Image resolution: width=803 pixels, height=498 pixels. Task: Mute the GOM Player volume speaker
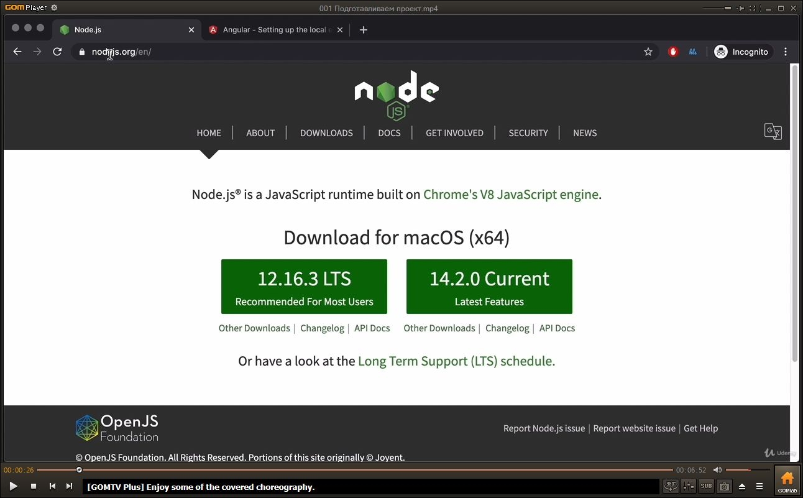coord(717,470)
